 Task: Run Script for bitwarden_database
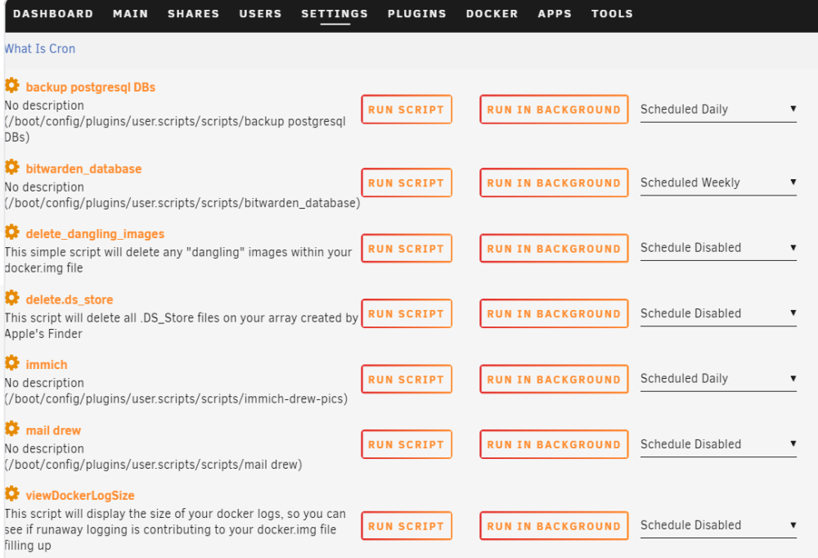(407, 182)
